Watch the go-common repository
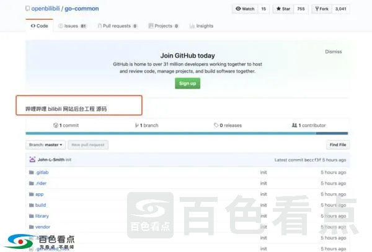 pos(244,9)
